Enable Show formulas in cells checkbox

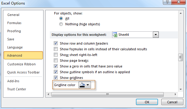(x=56, y=49)
